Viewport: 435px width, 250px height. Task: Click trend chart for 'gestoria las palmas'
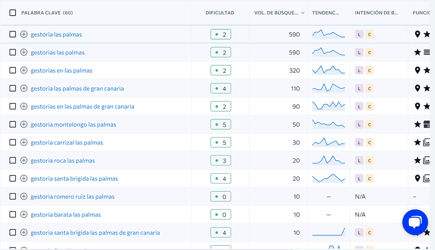329,34
